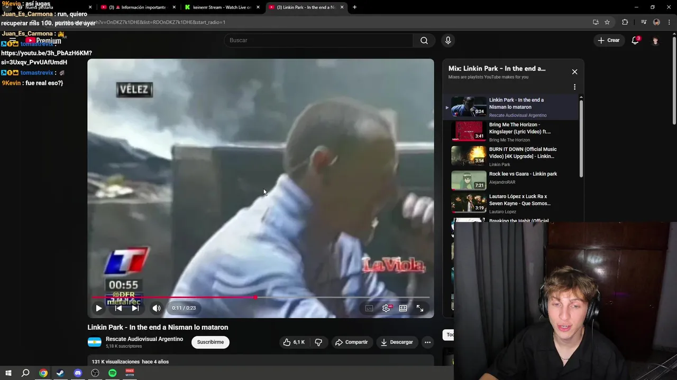Open Chrome three-dot menu

(x=670, y=22)
